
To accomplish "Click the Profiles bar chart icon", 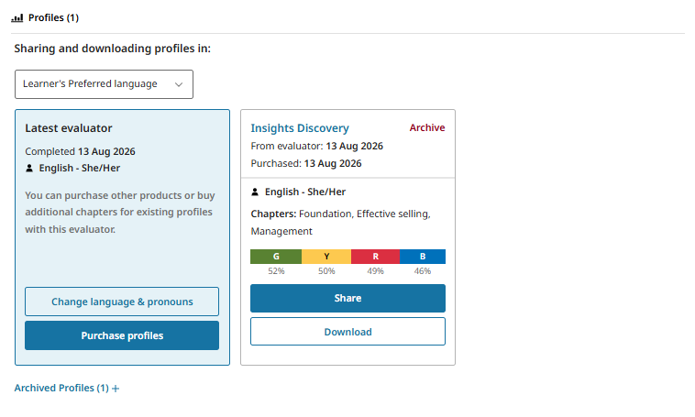I will 17,17.
